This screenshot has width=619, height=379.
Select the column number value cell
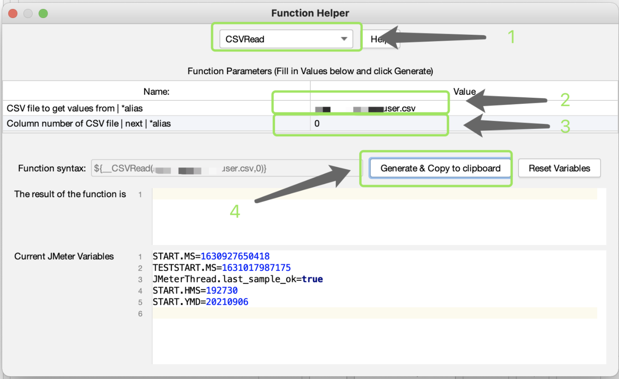[x=464, y=123]
